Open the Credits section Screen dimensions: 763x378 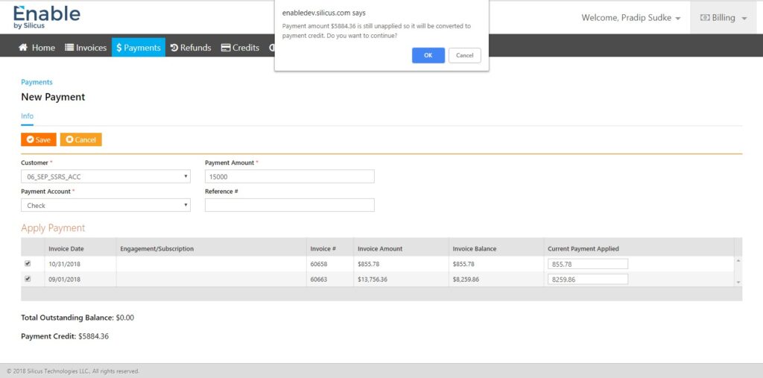click(241, 48)
